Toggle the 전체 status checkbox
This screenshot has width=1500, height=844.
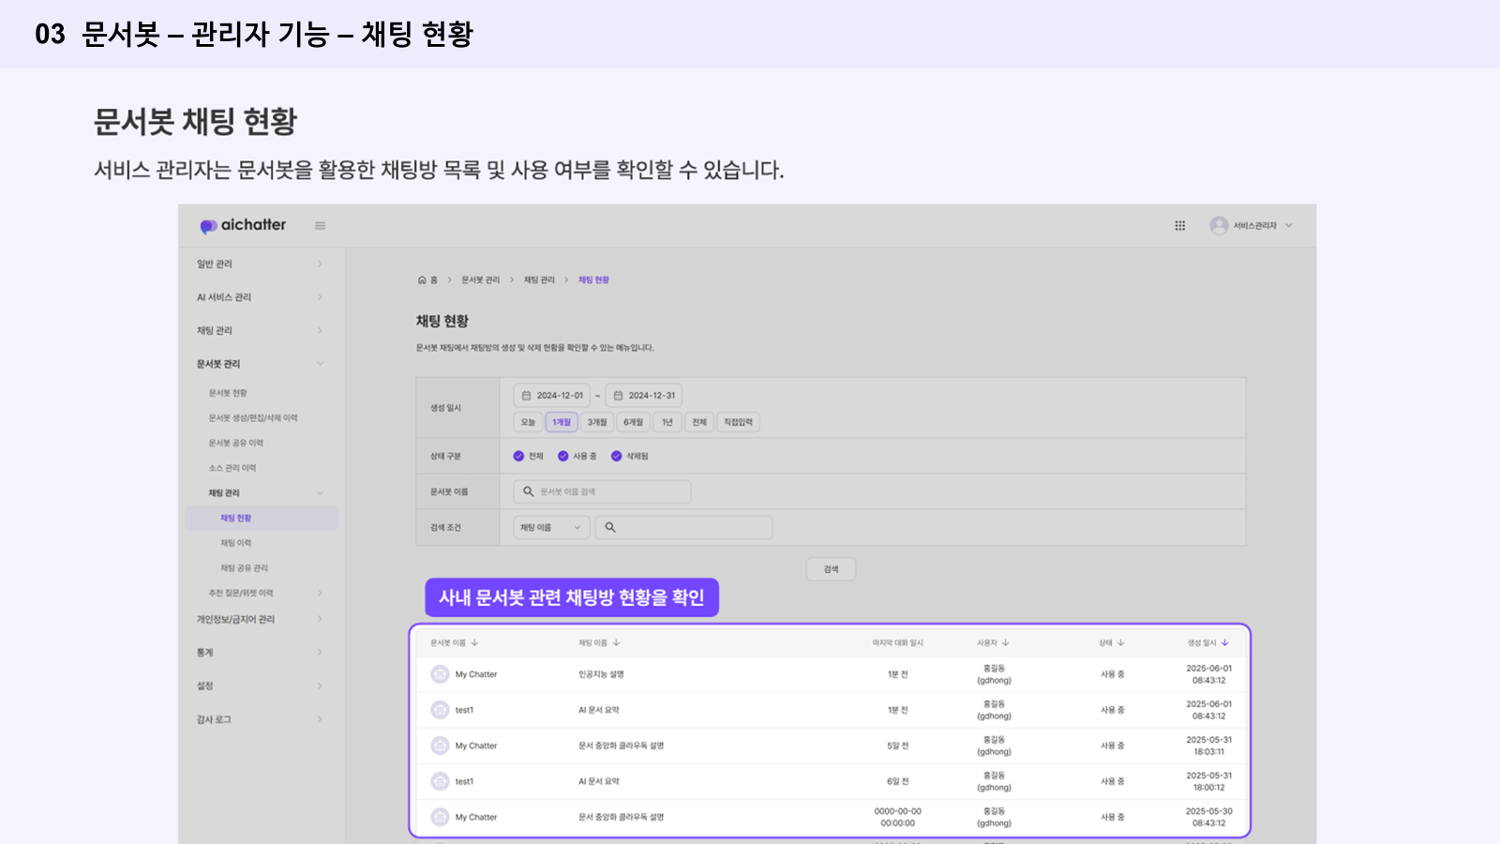(x=518, y=457)
